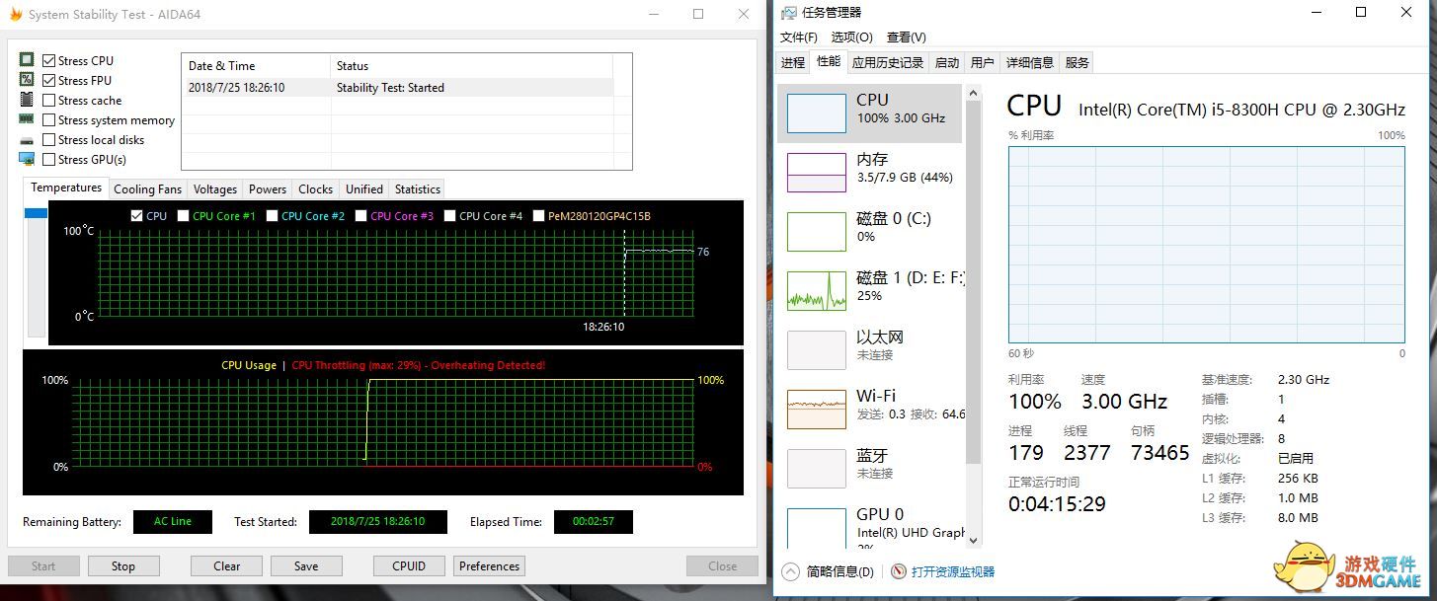Uncheck the Stress CPU checkbox
The height and width of the screenshot is (601, 1437).
49,60
